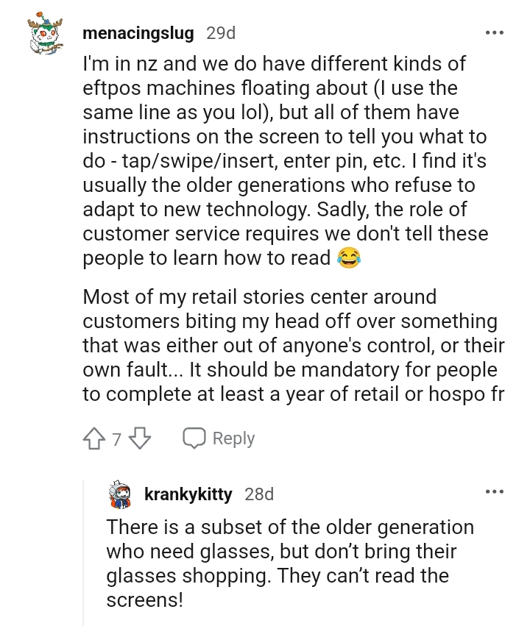Click the Reply speech-bubble icon
This screenshot has width=530, height=626.
coord(194,438)
